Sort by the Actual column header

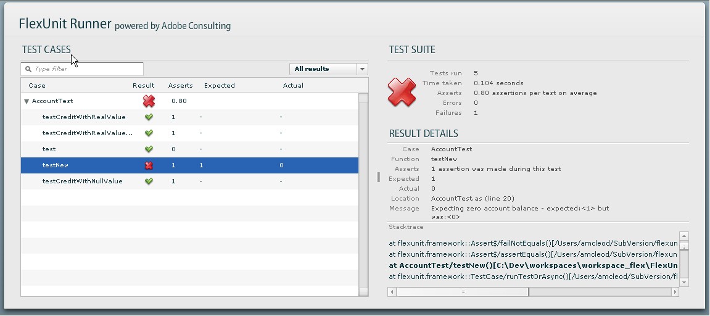pyautogui.click(x=293, y=86)
